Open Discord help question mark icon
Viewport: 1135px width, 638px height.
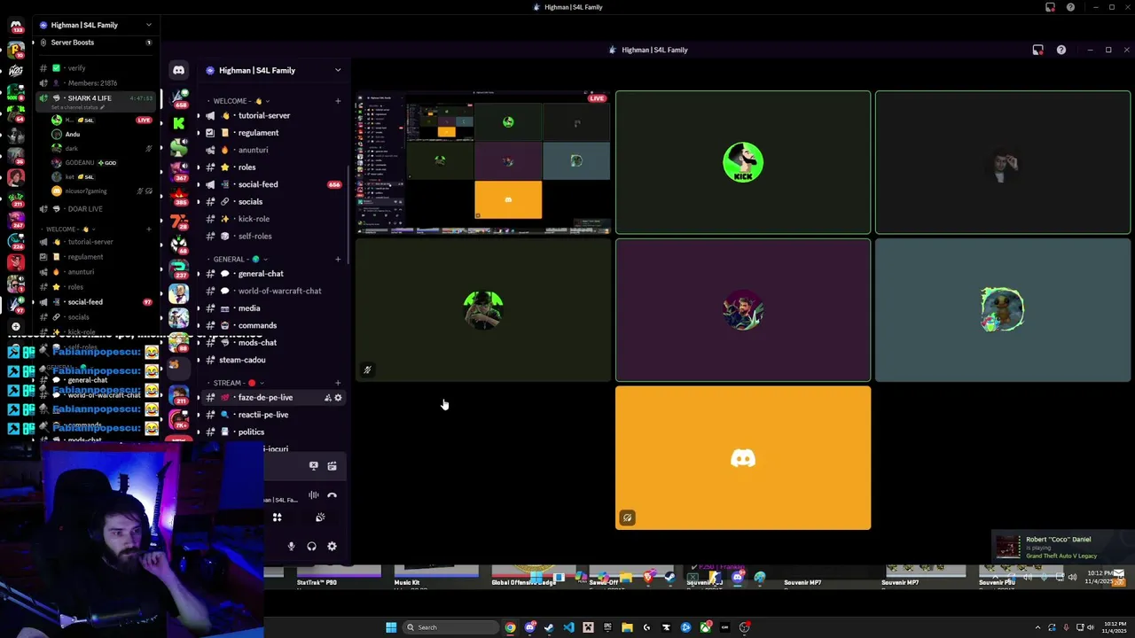point(1061,50)
